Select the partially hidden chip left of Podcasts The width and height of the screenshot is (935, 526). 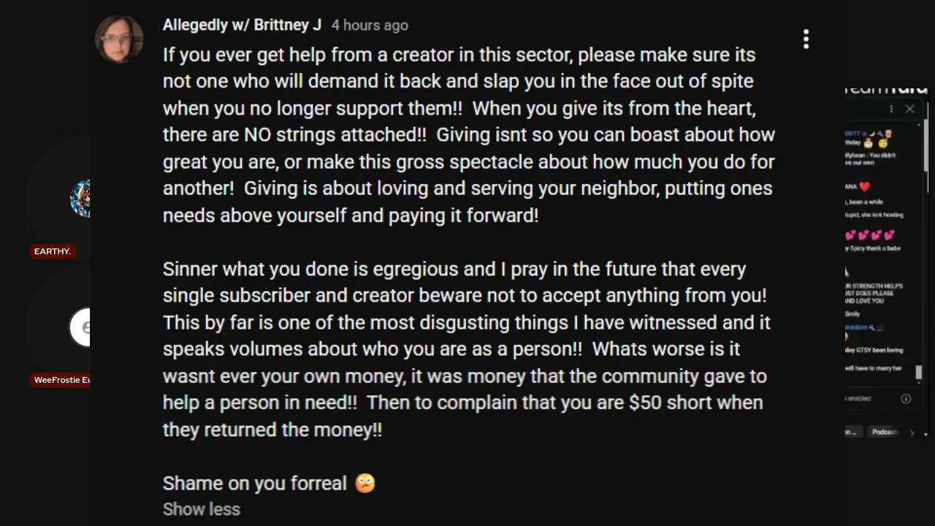[852, 432]
